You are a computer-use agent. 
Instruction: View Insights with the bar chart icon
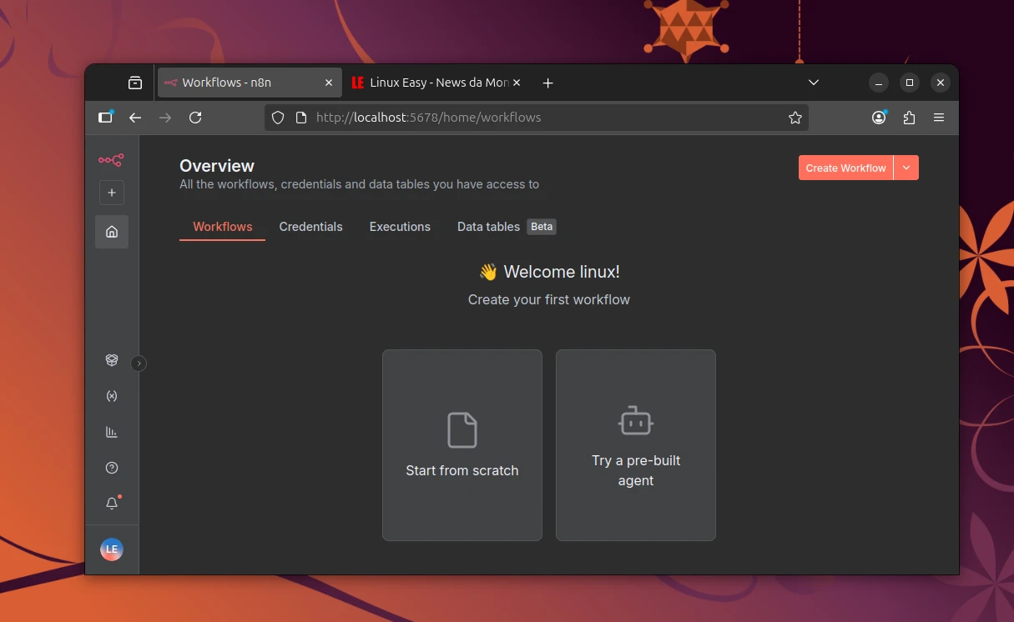pos(111,431)
